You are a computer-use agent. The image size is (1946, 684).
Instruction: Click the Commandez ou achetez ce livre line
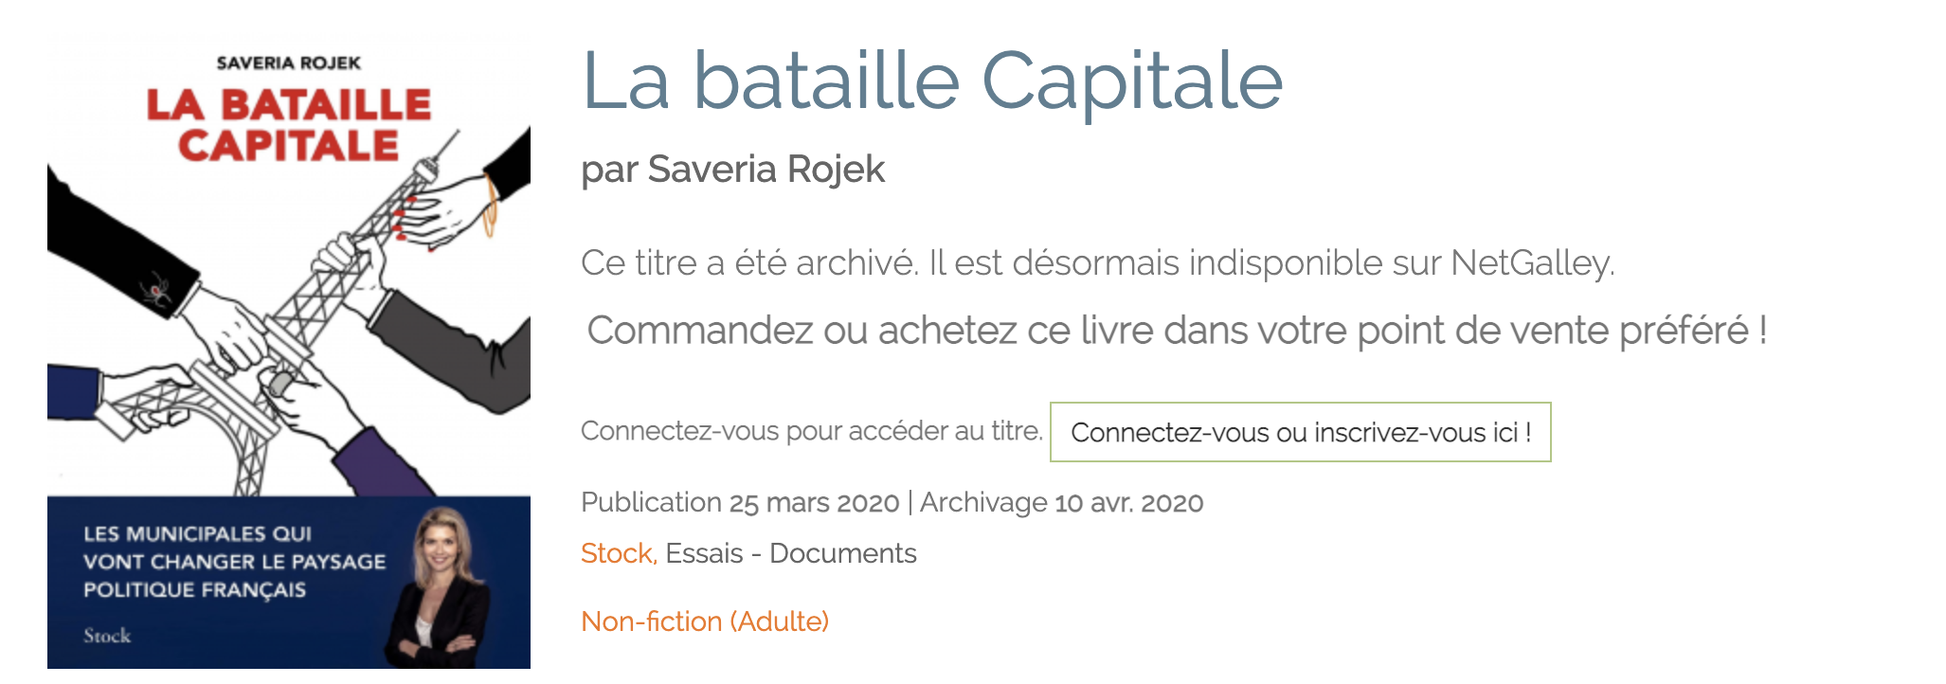pyautogui.click(x=1176, y=331)
